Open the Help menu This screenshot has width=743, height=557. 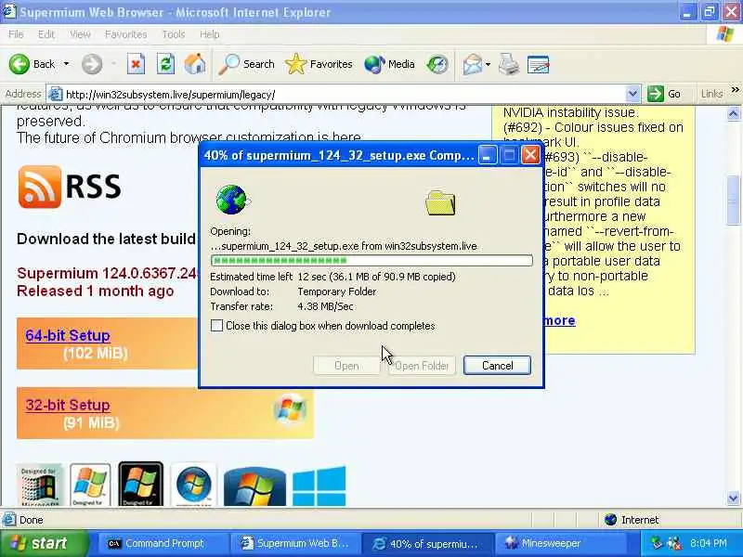click(x=210, y=34)
